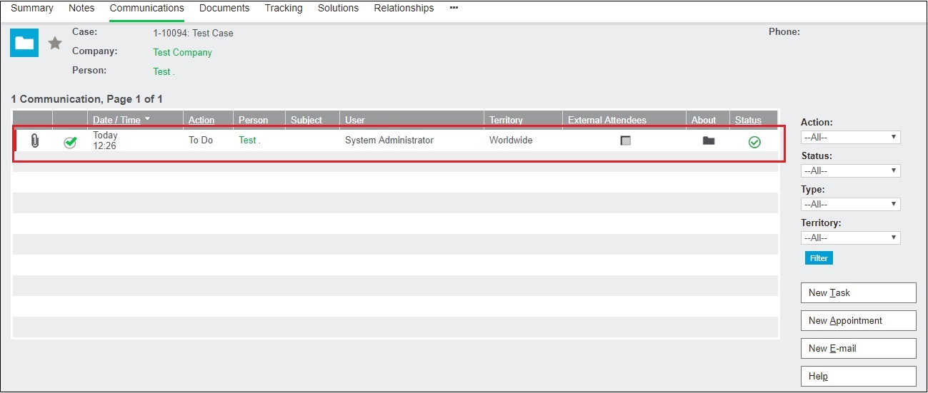Toggle the External Attendees checkbox
The height and width of the screenshot is (393, 928).
[626, 141]
